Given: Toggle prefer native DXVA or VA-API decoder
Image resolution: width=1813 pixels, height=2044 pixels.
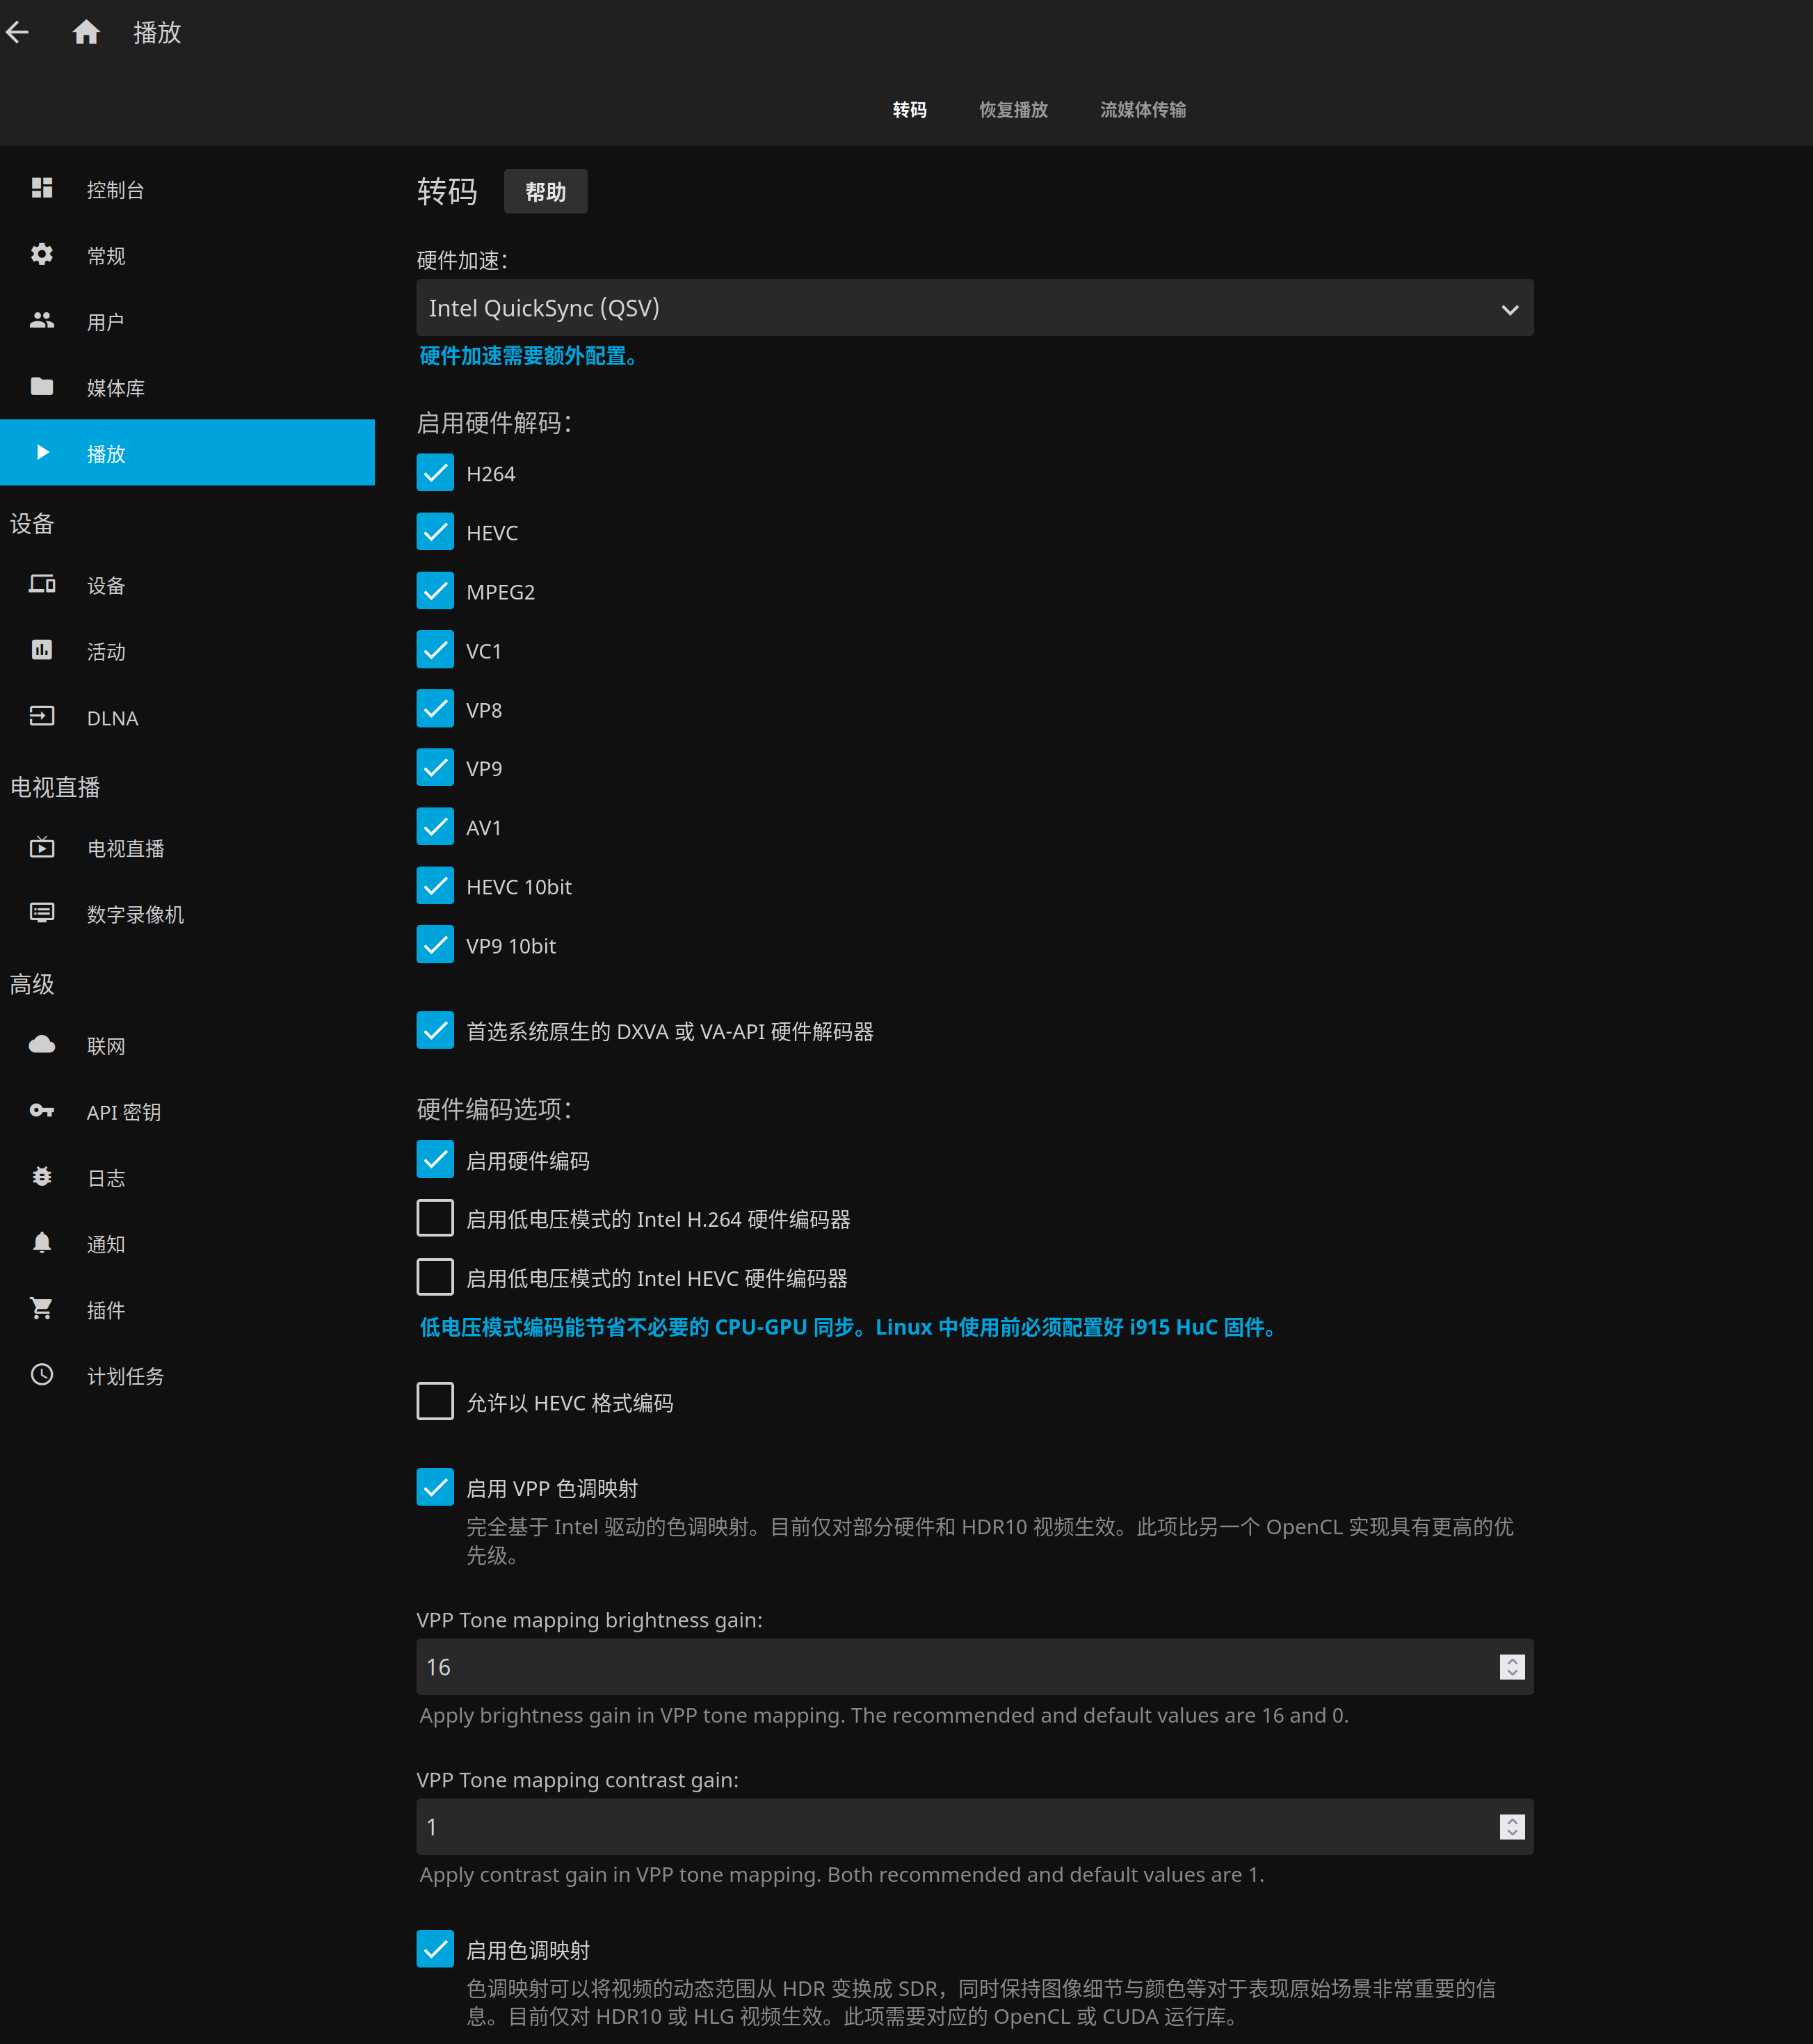Looking at the screenshot, I should (x=435, y=1031).
